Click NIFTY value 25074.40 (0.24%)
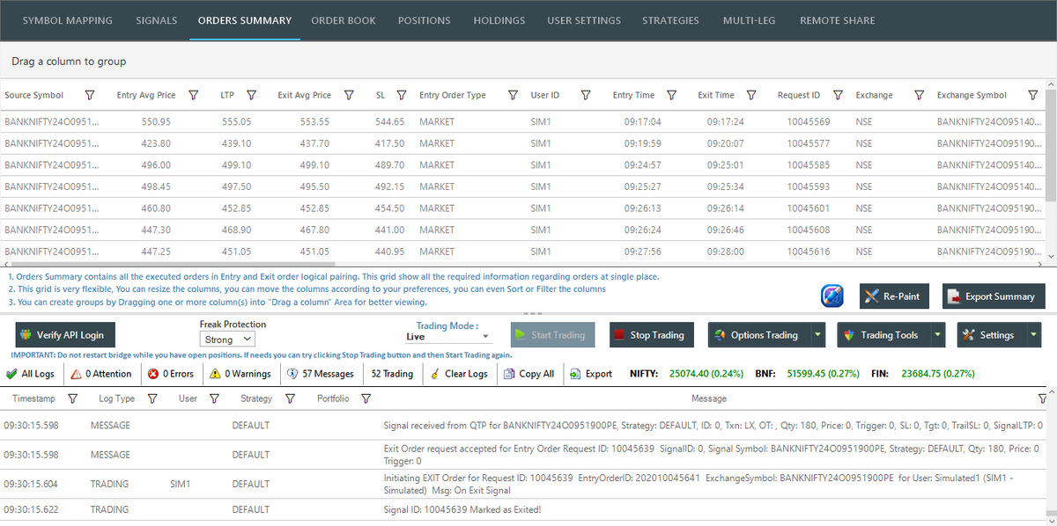The width and height of the screenshot is (1057, 526). pos(706,374)
